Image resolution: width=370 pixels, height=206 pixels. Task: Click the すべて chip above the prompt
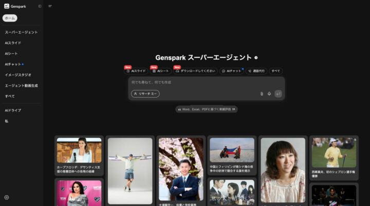coord(275,71)
